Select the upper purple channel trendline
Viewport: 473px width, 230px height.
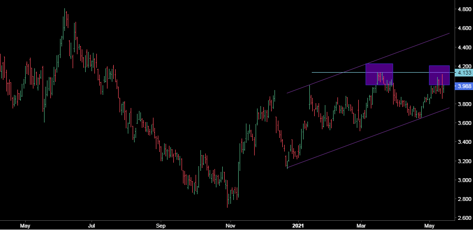click(368, 63)
